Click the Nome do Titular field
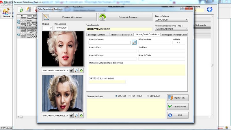Image resolution: width=231 pixels, height=130 pixels. click(x=162, y=59)
